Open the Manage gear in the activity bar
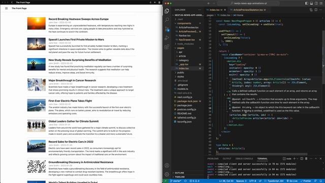This screenshot has width=325, height=183. 167,174
